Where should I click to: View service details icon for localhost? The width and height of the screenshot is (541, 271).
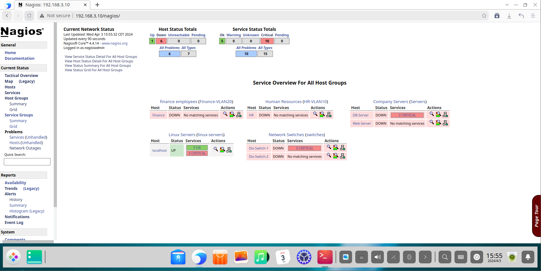[223, 150]
